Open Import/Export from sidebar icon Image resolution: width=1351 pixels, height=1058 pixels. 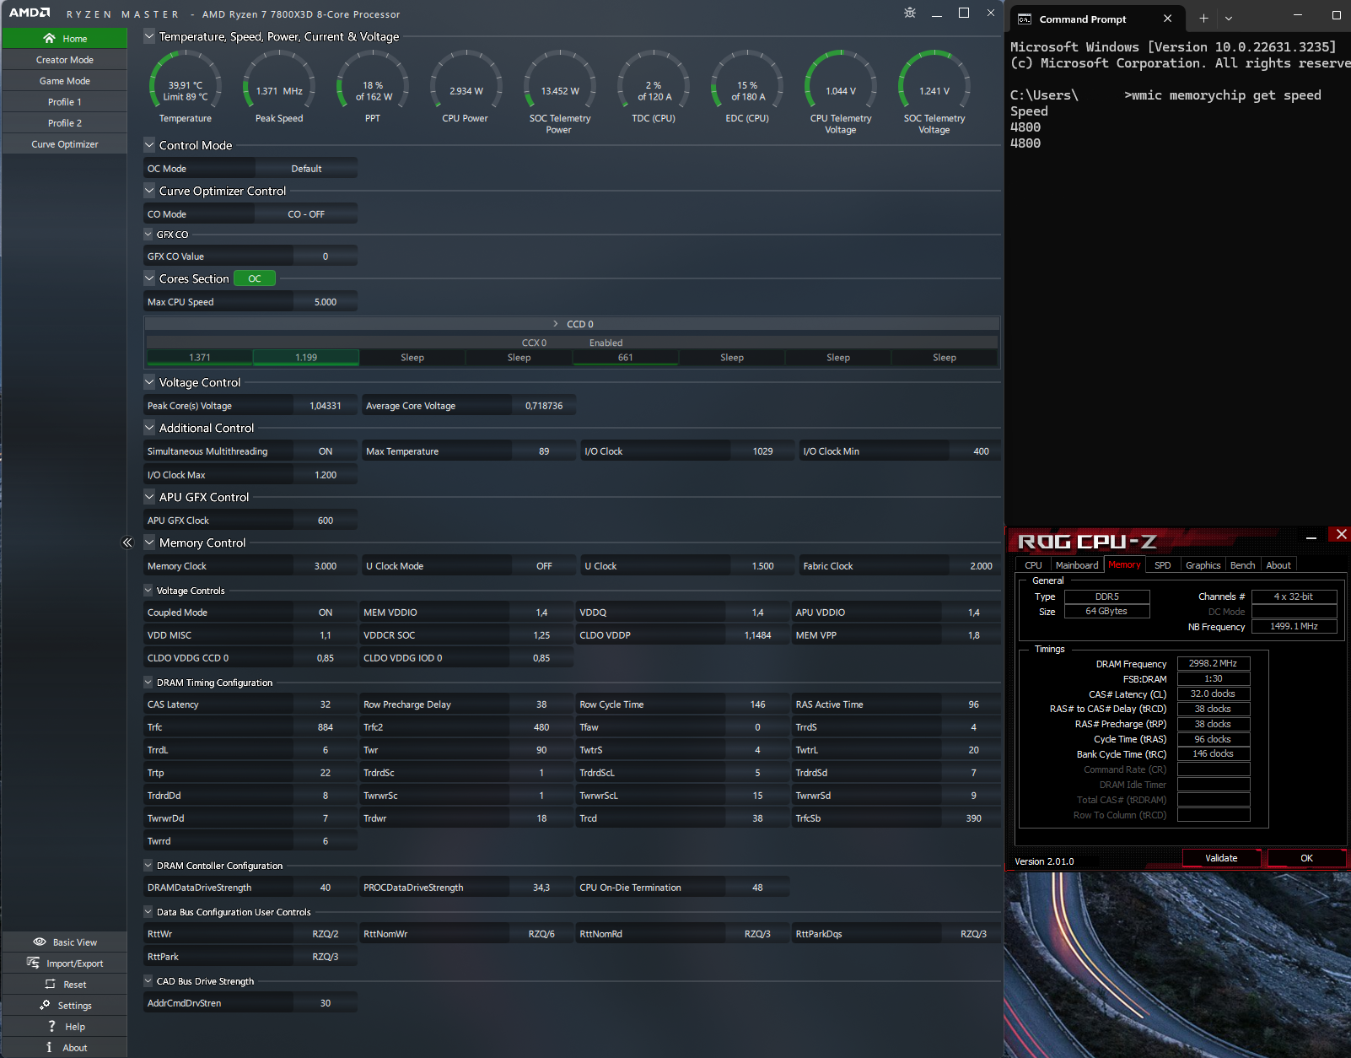point(33,963)
